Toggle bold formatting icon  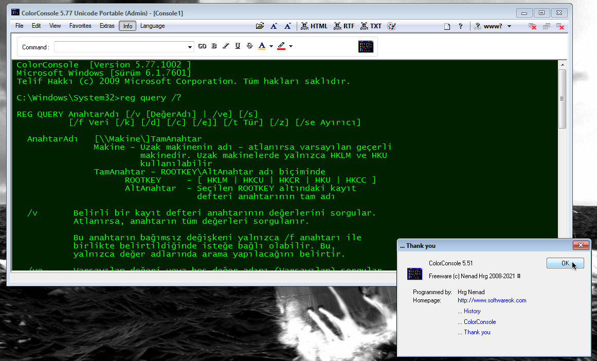[214, 46]
